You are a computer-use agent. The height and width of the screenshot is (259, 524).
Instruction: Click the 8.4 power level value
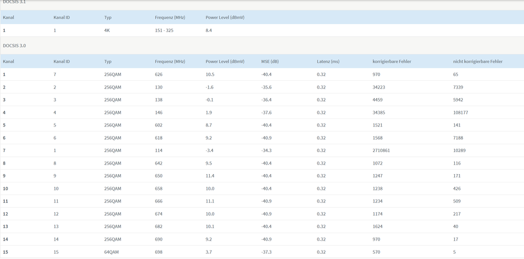209,30
